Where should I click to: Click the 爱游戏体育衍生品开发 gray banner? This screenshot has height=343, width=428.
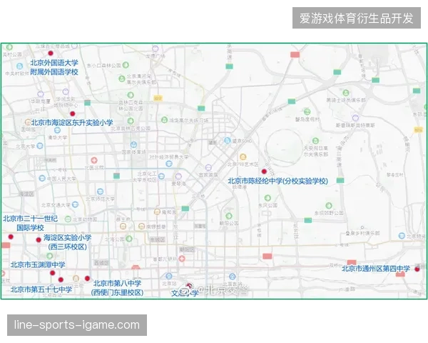tap(357, 18)
